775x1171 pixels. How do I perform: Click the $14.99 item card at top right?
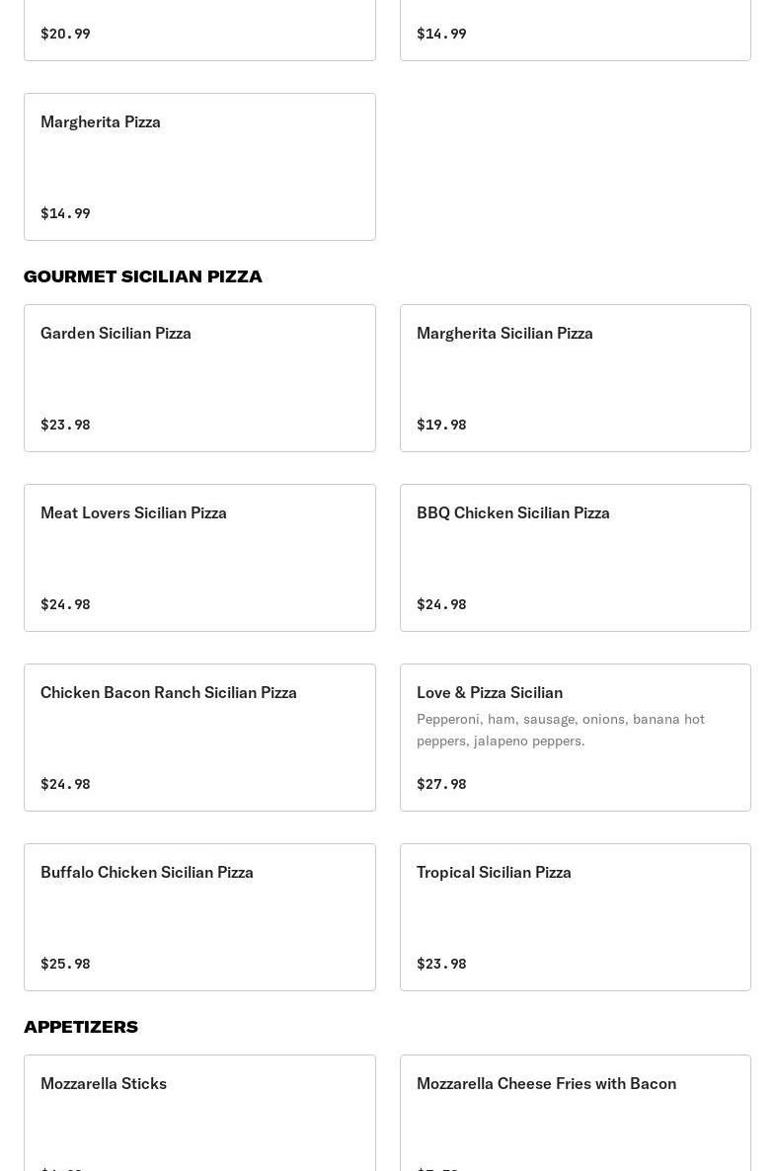coord(575,30)
